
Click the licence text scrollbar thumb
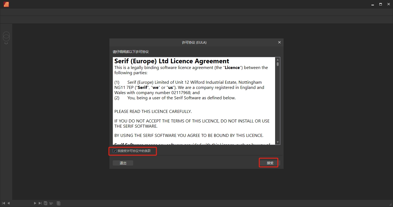pyautogui.click(x=278, y=64)
